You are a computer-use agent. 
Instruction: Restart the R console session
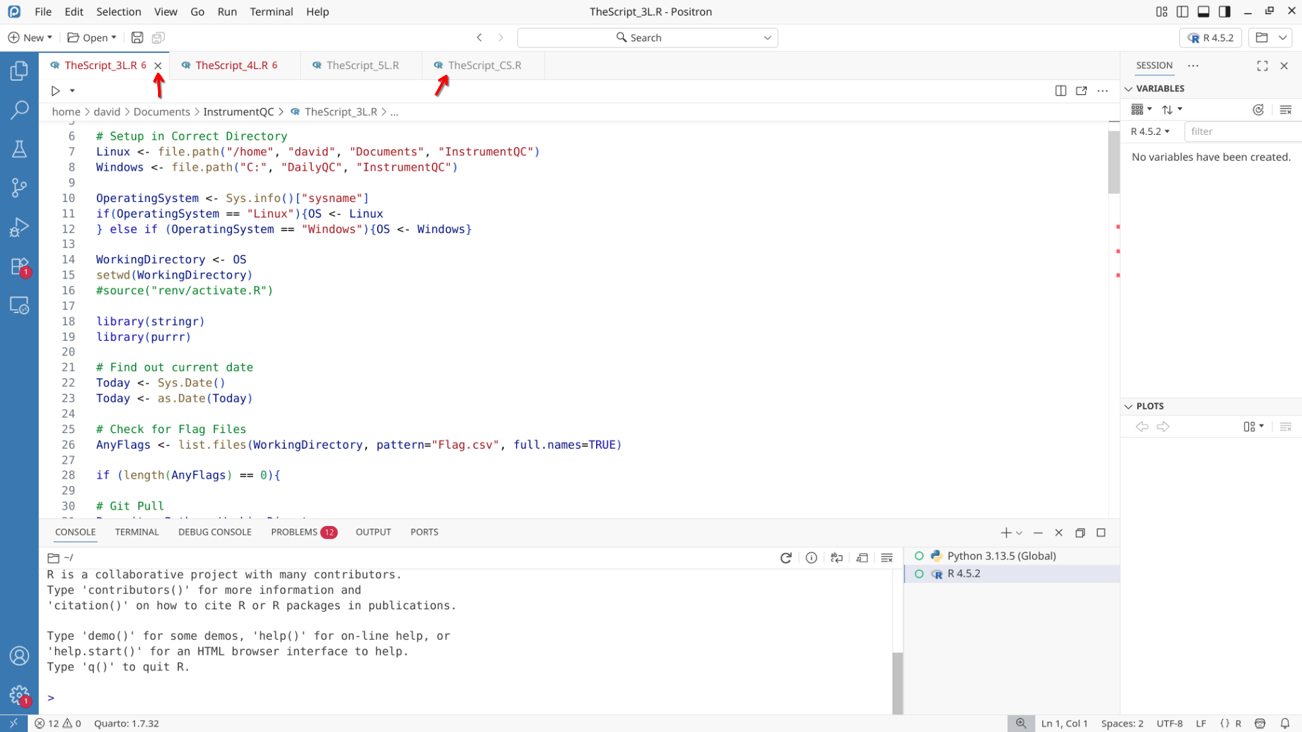786,558
